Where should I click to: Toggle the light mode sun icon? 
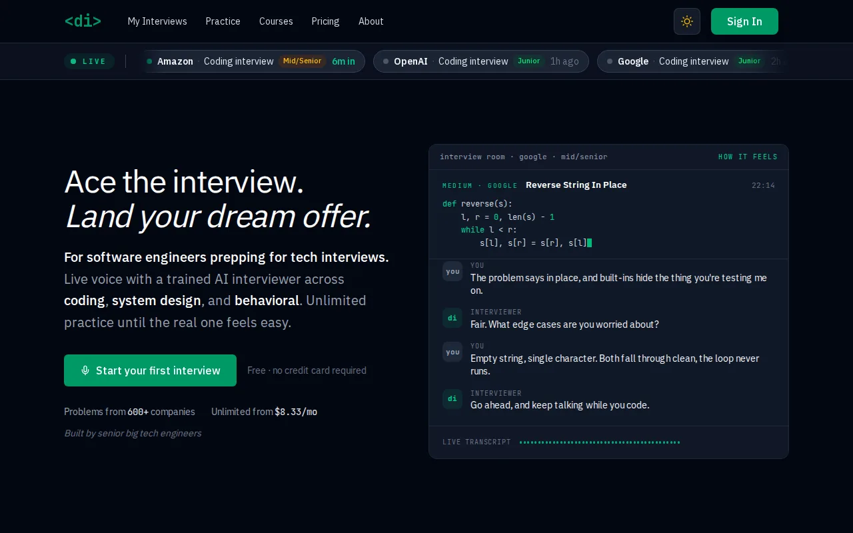point(687,21)
